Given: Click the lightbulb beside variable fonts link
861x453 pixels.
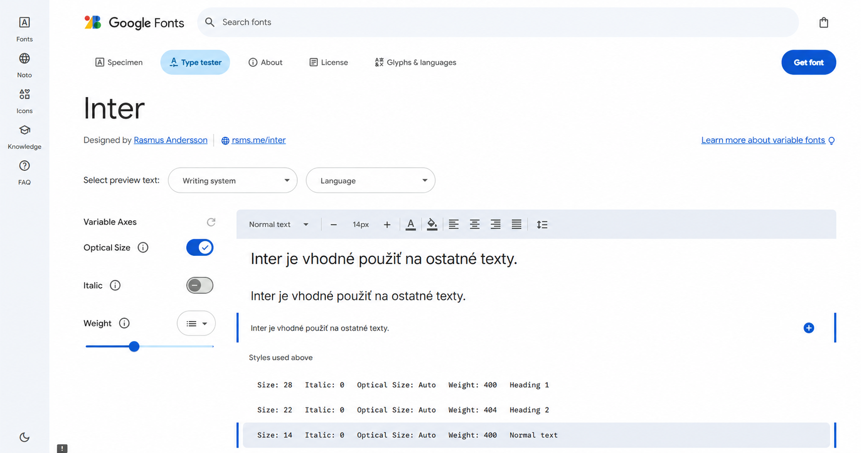Looking at the screenshot, I should click(831, 141).
